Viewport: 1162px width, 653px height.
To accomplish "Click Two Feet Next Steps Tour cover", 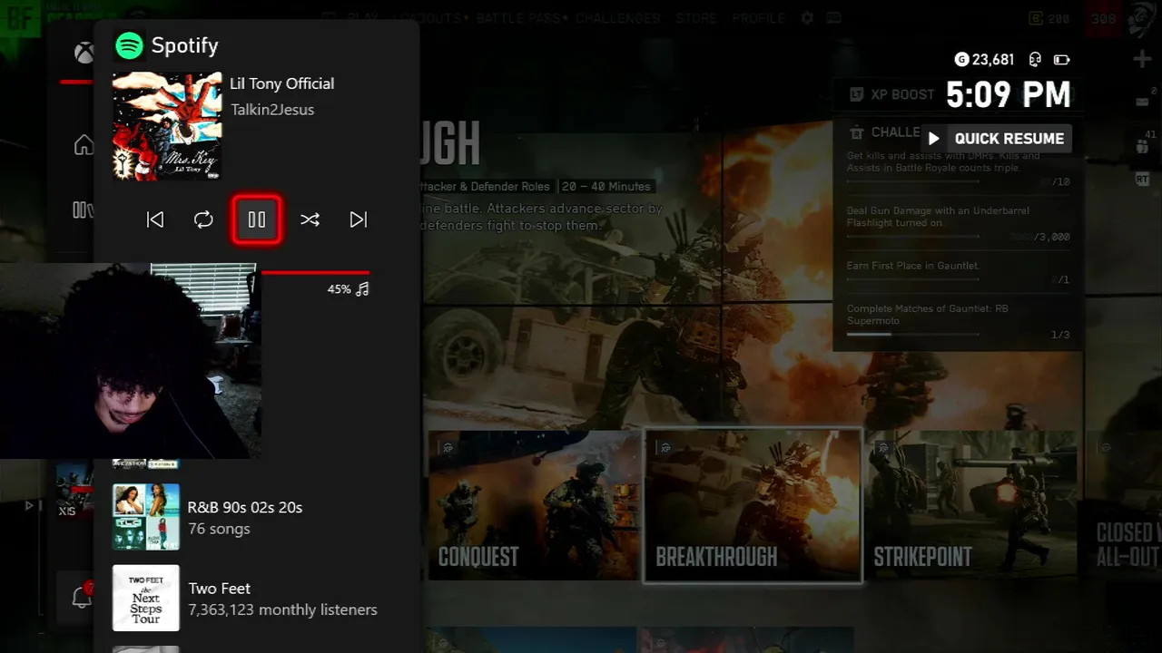I will point(145,599).
